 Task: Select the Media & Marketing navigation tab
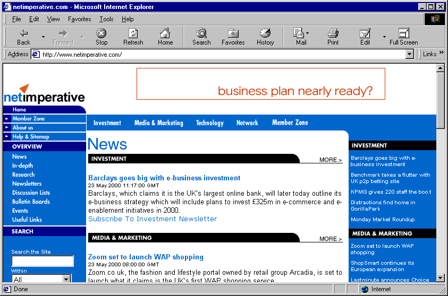tap(158, 123)
